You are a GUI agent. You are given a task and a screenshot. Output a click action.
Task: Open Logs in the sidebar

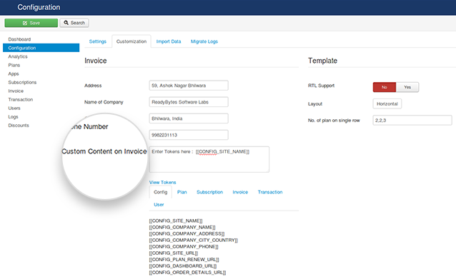pos(13,117)
